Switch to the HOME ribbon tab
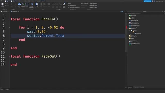The image size is (165, 93). coord(20,1)
